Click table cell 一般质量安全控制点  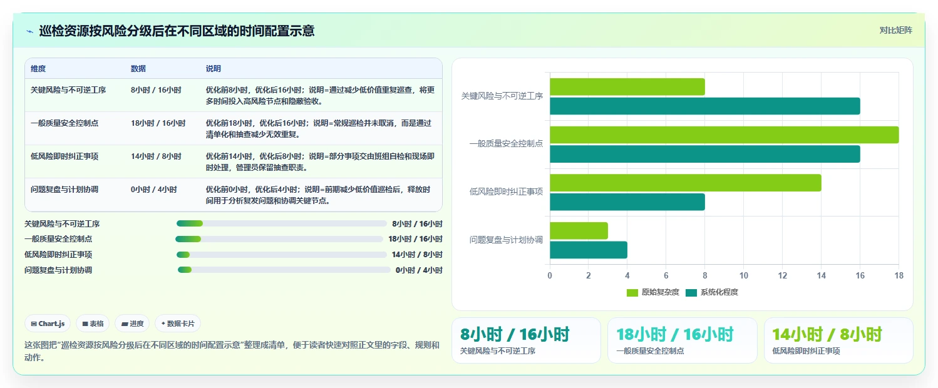coord(64,123)
